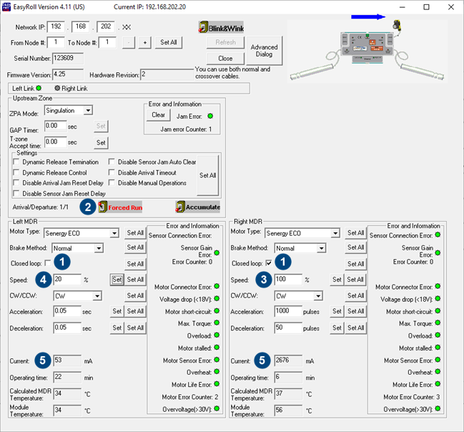Click the Jam Error green indicator
The height and width of the screenshot is (432, 464).
pos(210,116)
